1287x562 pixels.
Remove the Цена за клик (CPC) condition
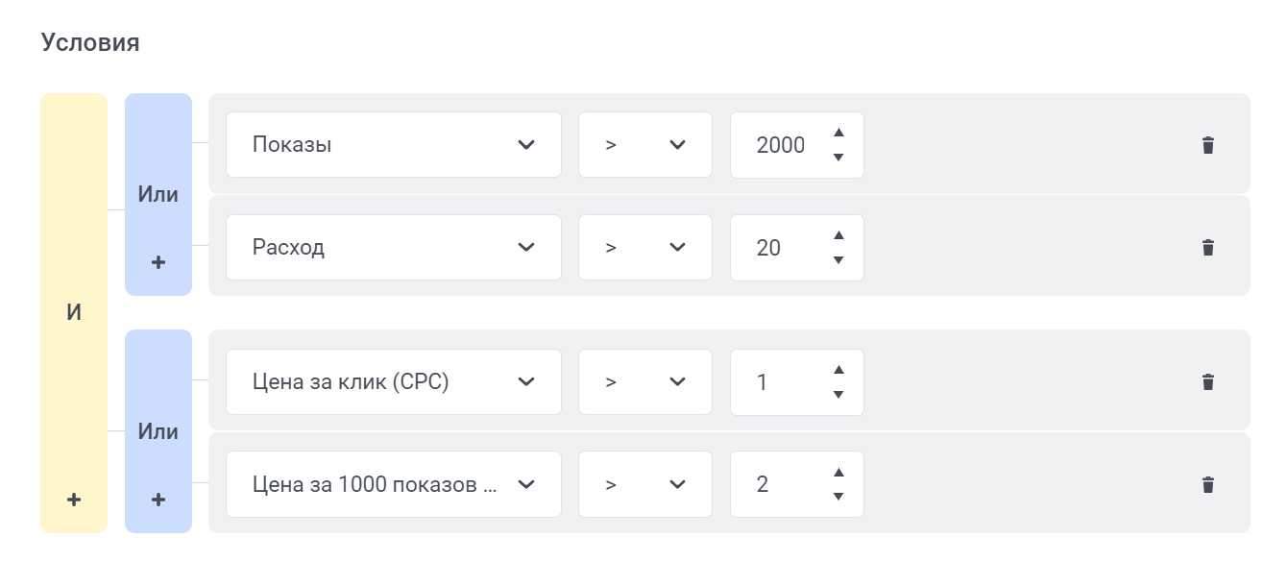coord(1208,382)
